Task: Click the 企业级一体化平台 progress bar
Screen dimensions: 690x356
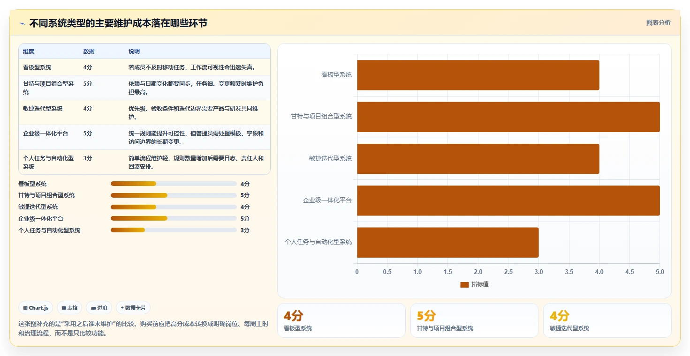Action: coord(174,218)
